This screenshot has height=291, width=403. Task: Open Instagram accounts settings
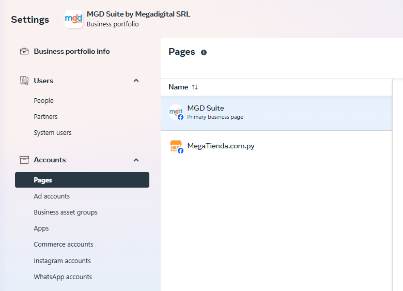[x=63, y=261]
